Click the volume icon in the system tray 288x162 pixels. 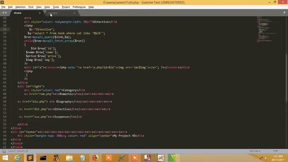point(265,158)
